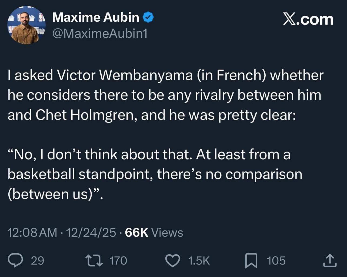Screen dimensions: 347x277
Task: Open the share menu via the share icon
Action: (330, 260)
